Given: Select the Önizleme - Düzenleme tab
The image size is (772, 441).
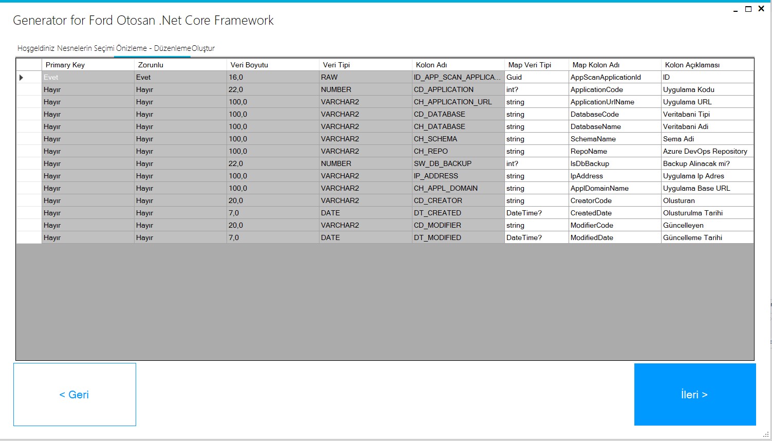Looking at the screenshot, I should click(x=153, y=48).
